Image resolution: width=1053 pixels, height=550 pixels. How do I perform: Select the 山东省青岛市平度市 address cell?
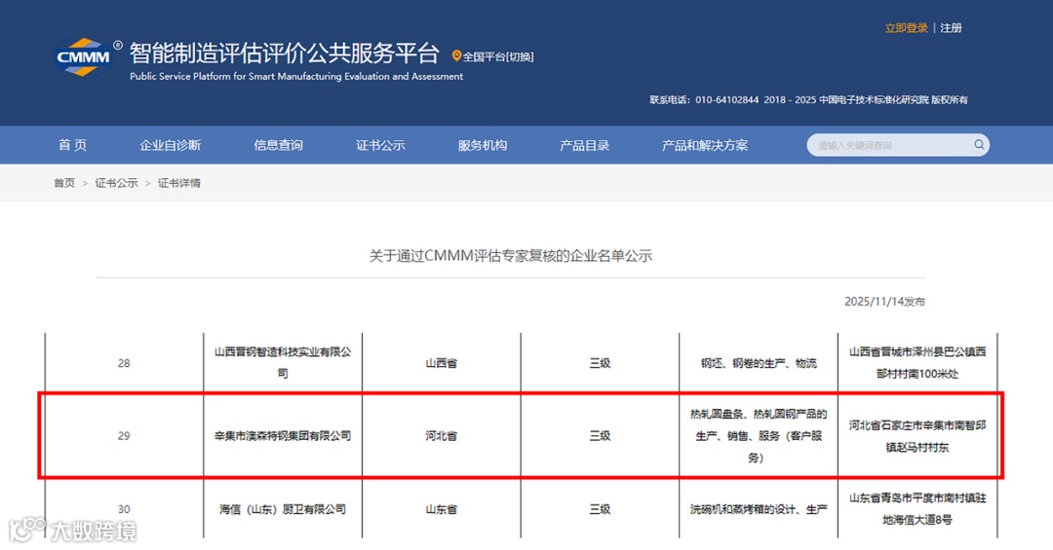point(917,509)
